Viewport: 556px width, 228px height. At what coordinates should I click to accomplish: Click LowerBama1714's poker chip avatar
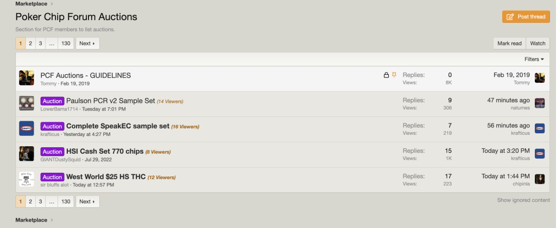tap(27, 103)
